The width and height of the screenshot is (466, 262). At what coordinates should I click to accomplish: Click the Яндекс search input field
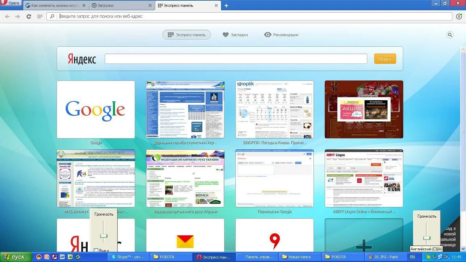point(236,59)
